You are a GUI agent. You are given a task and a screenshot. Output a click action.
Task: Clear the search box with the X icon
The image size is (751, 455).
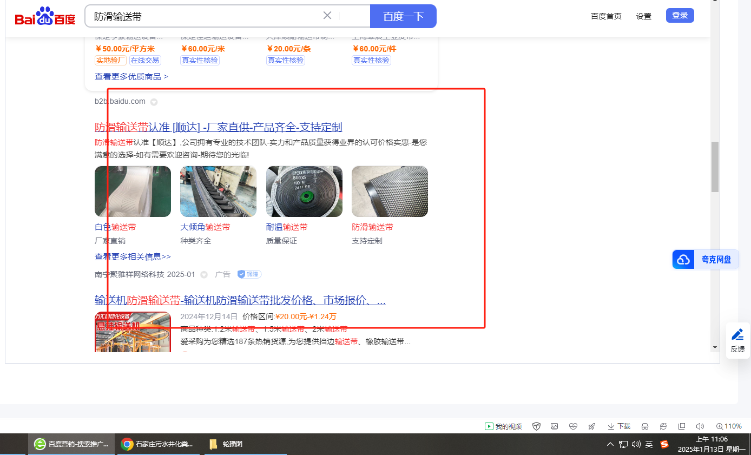point(327,16)
